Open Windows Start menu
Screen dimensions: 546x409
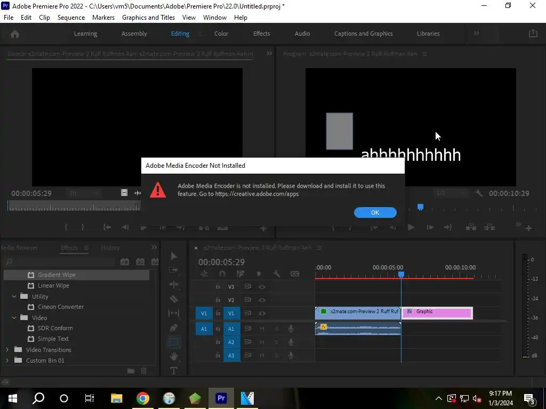click(x=13, y=398)
